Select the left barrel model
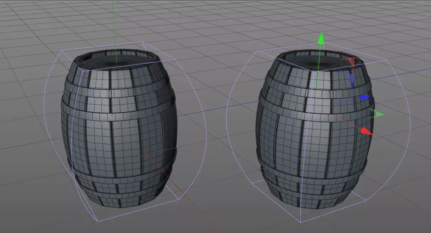This screenshot has width=431, height=233. (x=119, y=128)
